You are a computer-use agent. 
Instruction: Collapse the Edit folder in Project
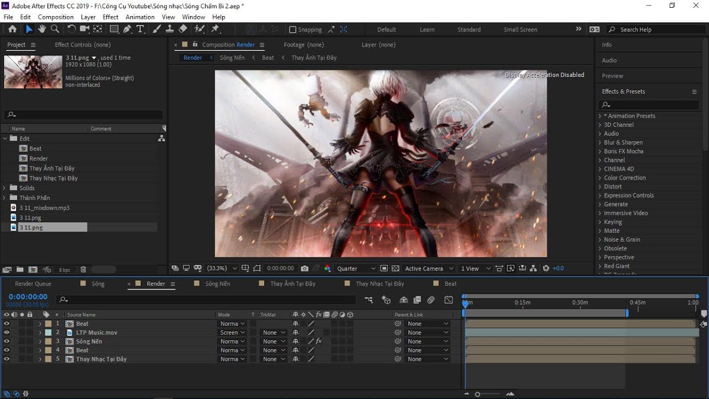[x=5, y=139]
